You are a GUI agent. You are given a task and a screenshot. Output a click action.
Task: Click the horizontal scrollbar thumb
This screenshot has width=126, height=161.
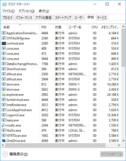click(55, 145)
